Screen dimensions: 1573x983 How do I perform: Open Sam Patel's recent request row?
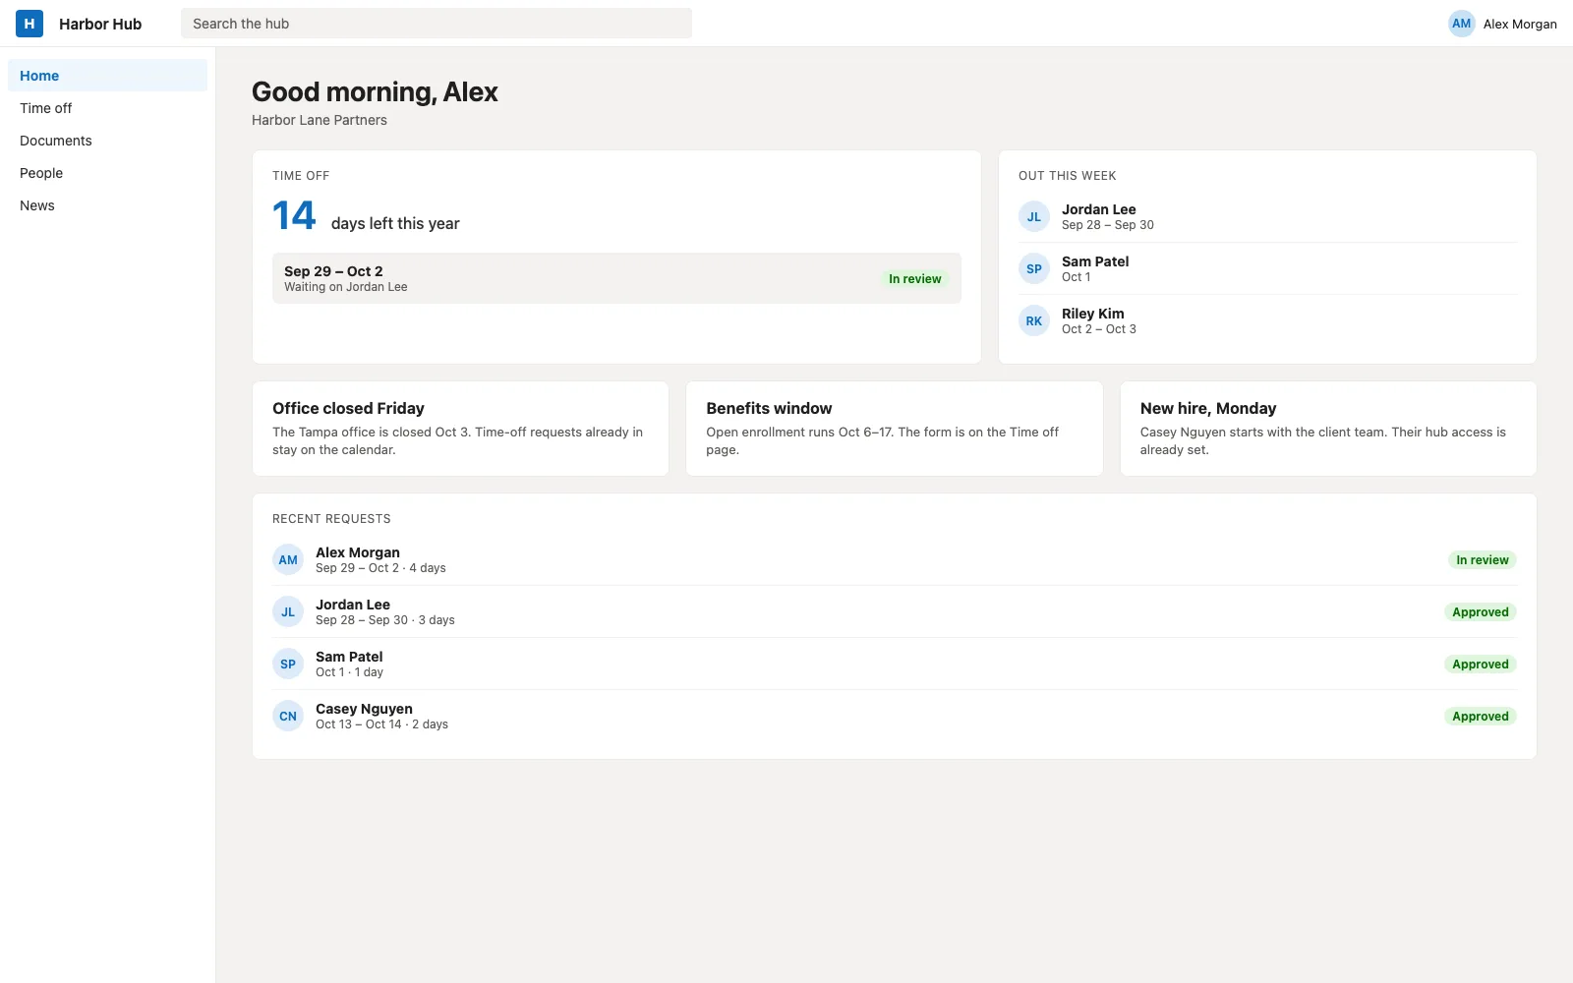tap(894, 665)
